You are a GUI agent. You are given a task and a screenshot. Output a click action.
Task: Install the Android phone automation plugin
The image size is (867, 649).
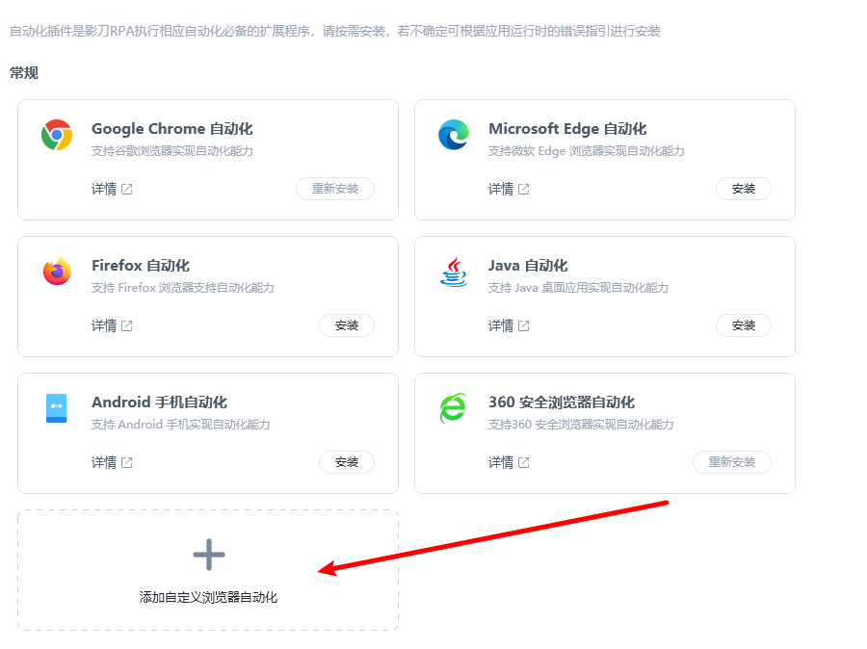(346, 462)
